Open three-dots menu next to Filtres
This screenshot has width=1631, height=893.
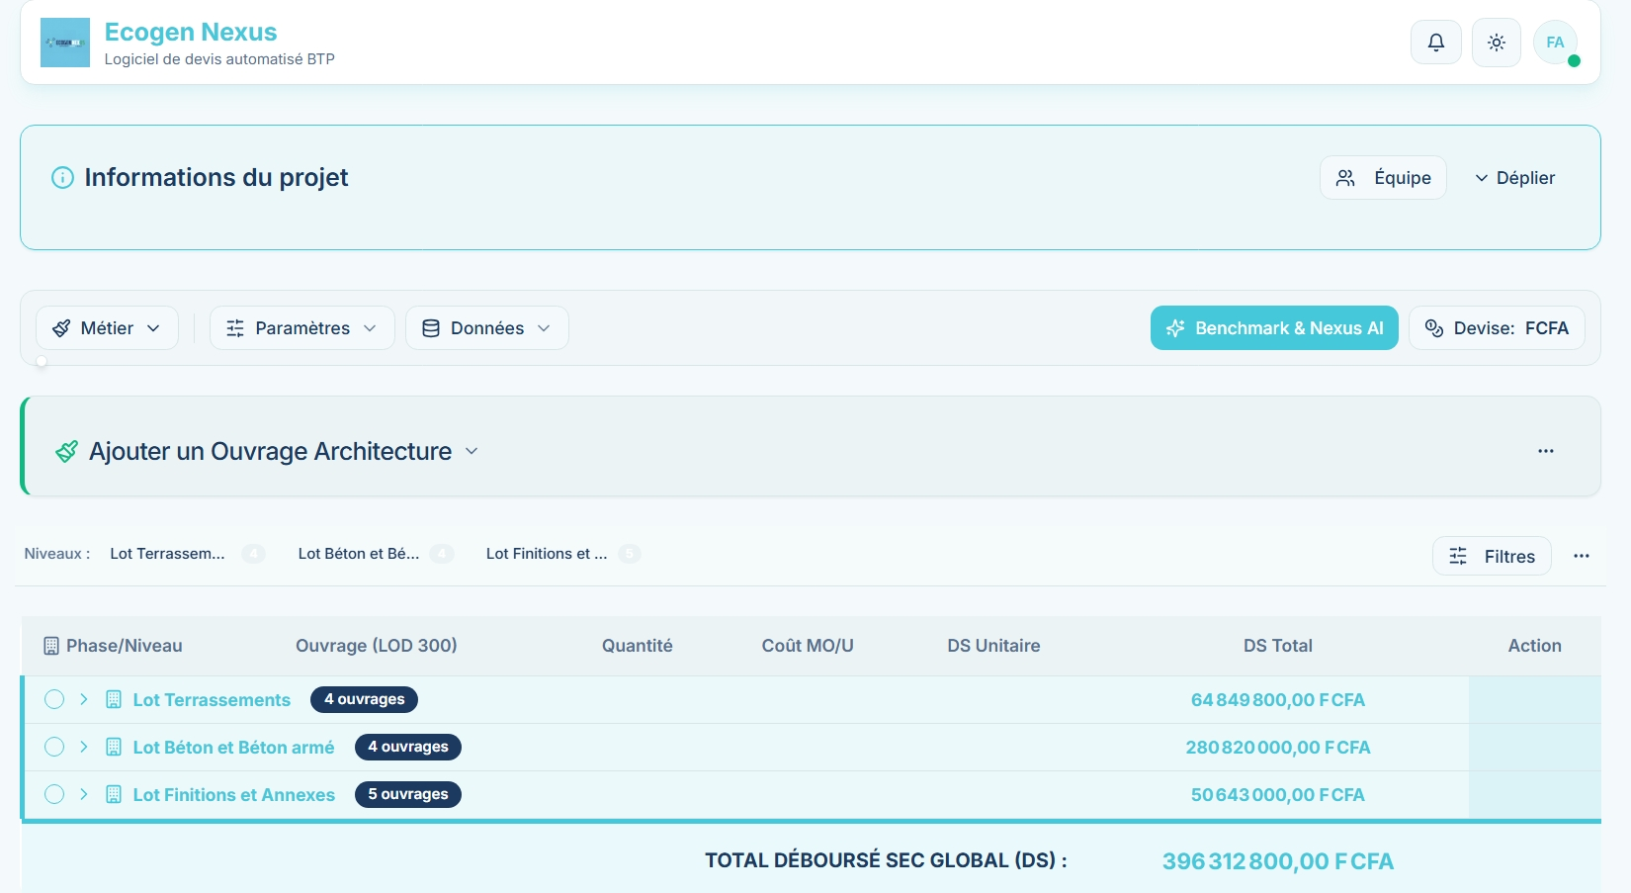click(x=1582, y=556)
